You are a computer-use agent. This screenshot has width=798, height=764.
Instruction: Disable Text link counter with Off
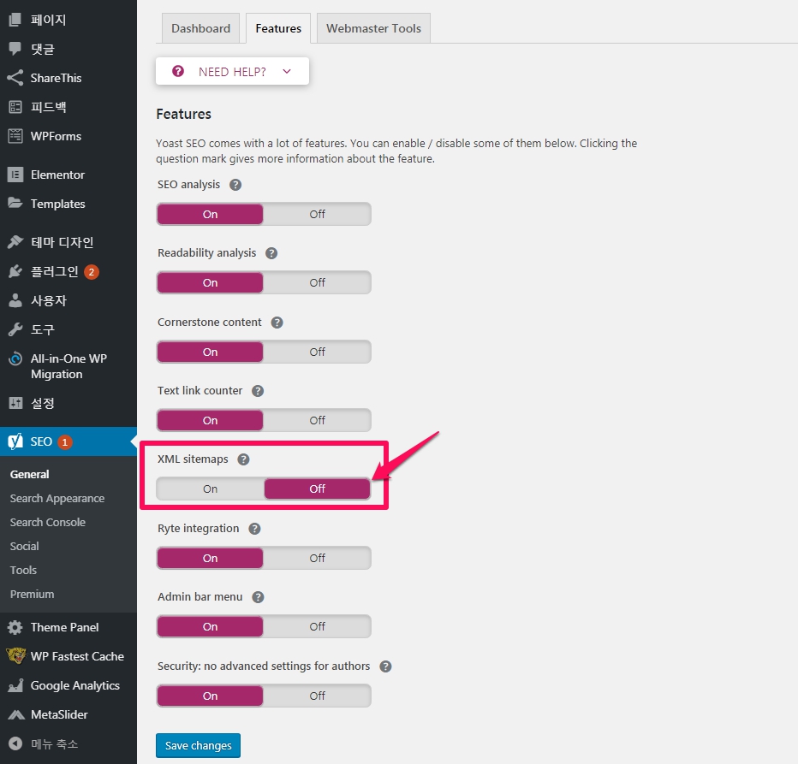[x=317, y=421]
